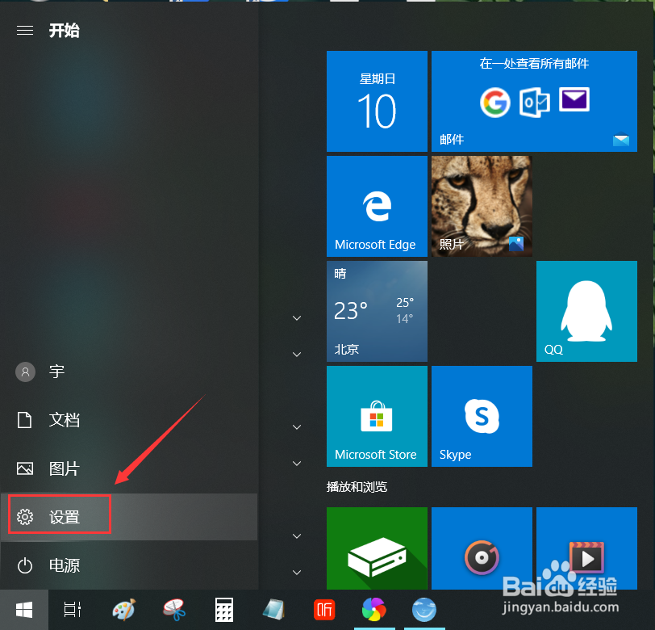This screenshot has width=655, height=630.
Task: Open the Documents (文档) folder
Action: coord(129,420)
